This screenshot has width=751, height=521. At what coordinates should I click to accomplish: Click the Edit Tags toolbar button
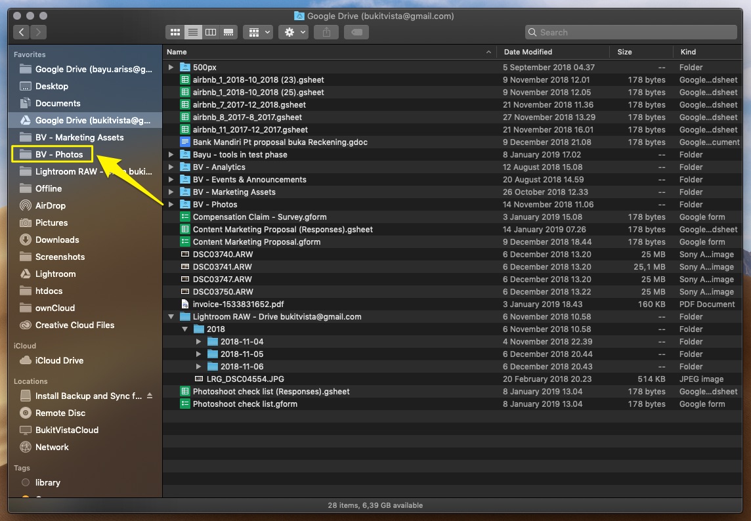356,32
